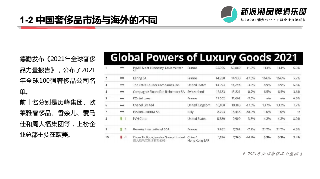Viewport: 320px width, 179px height.
Task: Click the red down arrow for Chow Tai Fook
Action: click(121, 137)
